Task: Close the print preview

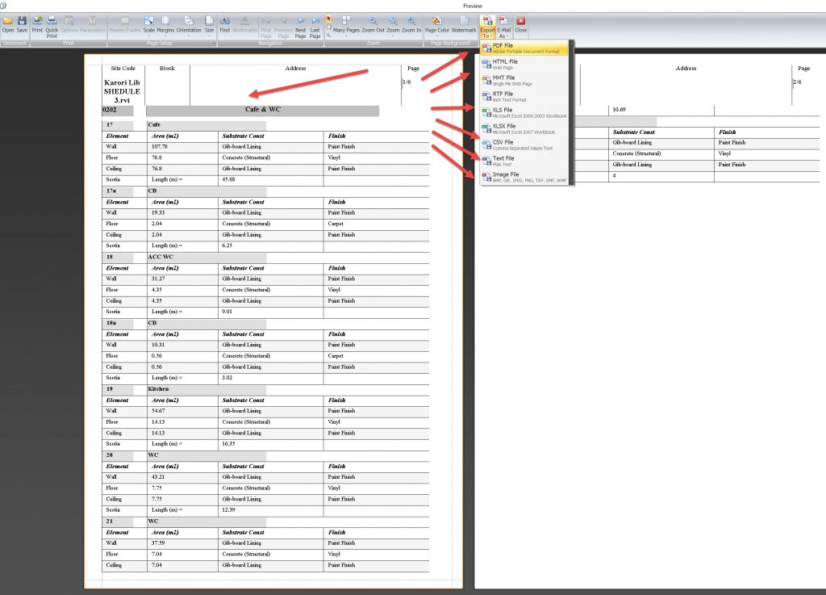Action: 521,24
